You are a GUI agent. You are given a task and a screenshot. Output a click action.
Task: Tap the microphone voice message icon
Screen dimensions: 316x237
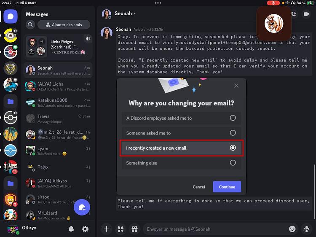pos(307,229)
